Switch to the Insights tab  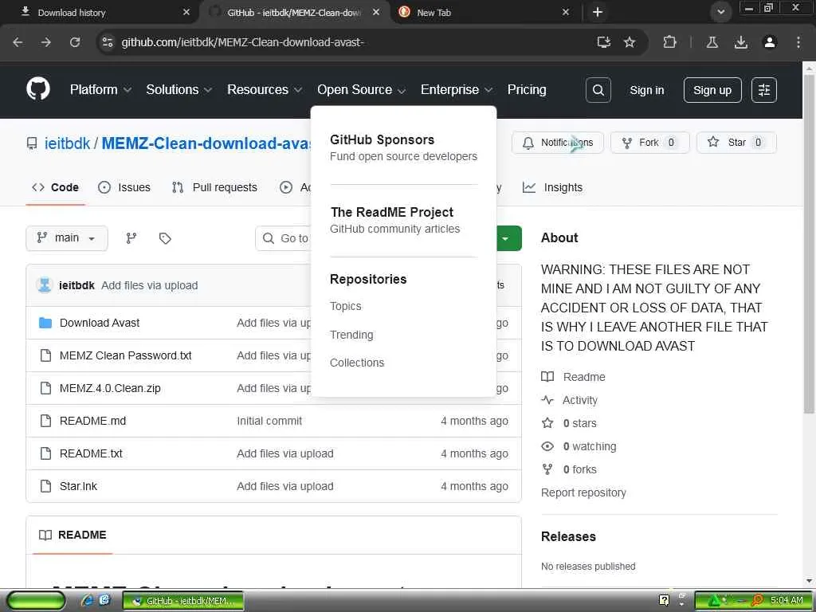coord(553,187)
